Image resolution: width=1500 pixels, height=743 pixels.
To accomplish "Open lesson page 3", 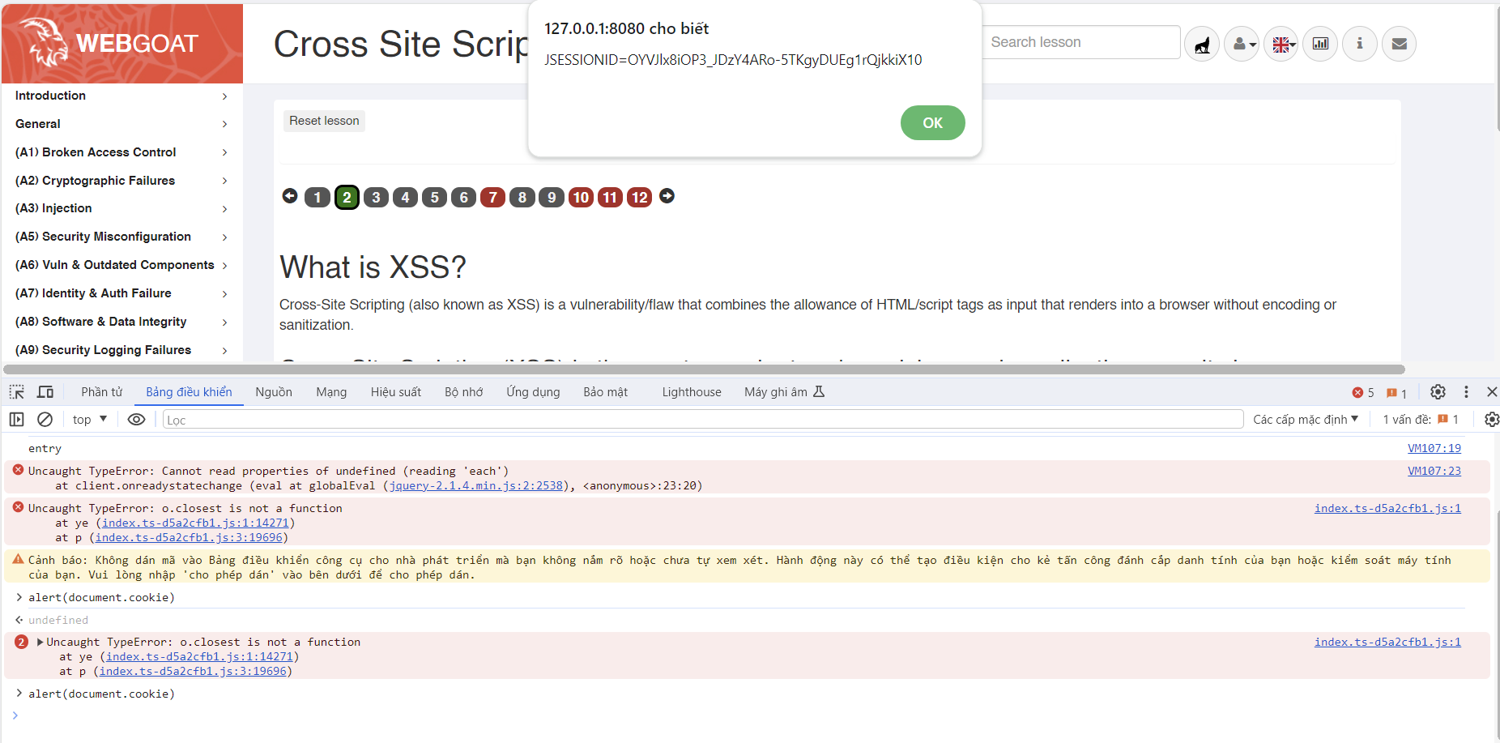I will [x=376, y=197].
